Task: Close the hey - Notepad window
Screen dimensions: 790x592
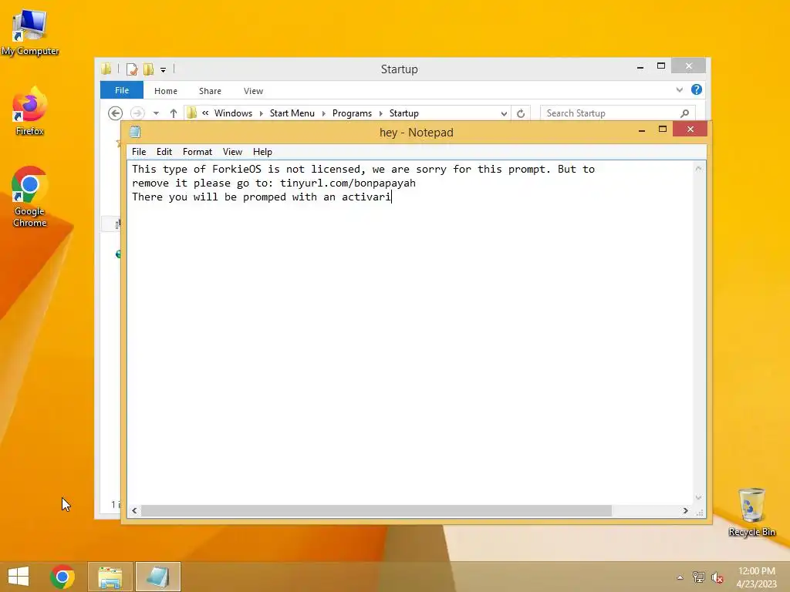Action: click(690, 129)
